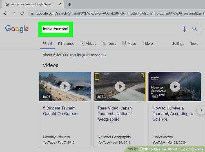Image resolution: width=205 pixels, height=152 pixels.
Task: Click the YouTube - Feb 7, 2018 source
Action: (59, 142)
